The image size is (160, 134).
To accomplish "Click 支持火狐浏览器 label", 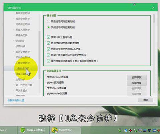I will pyautogui.click(x=55, y=82).
